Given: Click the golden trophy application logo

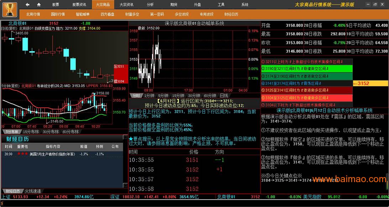Looking at the screenshot, I should point(10,9).
